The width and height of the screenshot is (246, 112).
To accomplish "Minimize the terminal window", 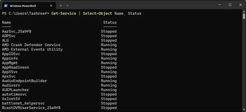I will click(219, 5).
